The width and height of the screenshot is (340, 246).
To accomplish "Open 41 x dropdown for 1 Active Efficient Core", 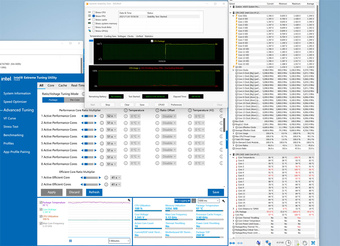I will click(116, 178).
